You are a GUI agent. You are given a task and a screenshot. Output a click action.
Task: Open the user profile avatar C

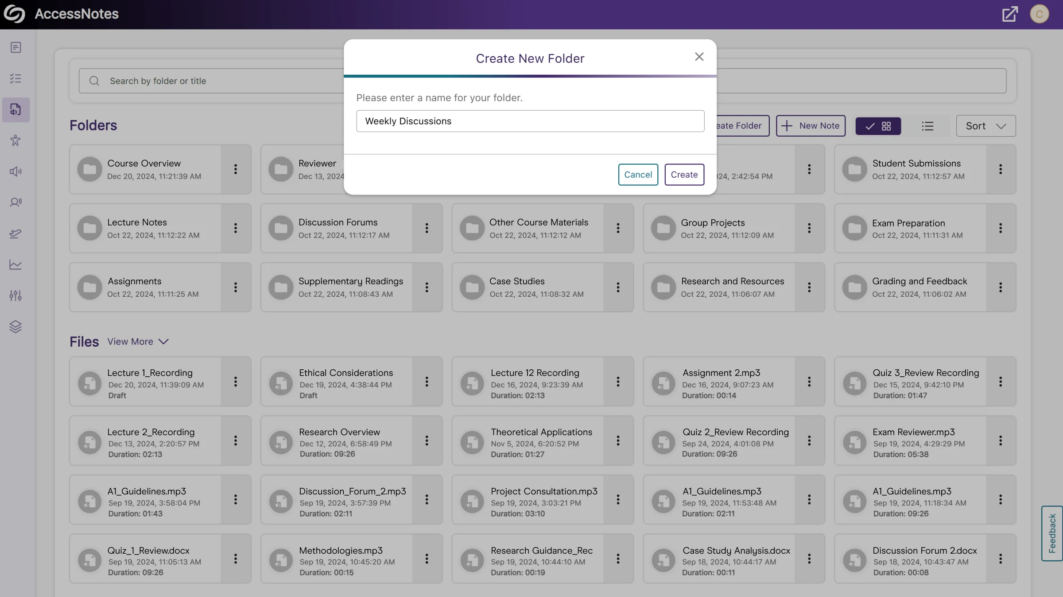pyautogui.click(x=1039, y=14)
